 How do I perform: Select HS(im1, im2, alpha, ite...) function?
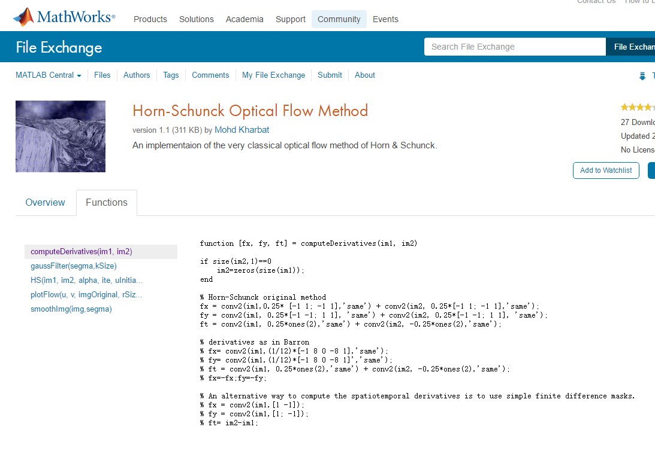click(86, 280)
